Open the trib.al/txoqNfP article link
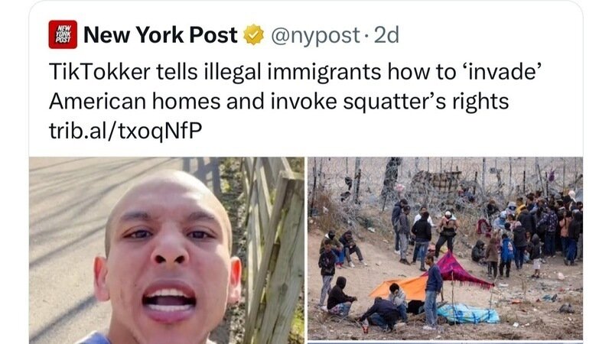 125,131
